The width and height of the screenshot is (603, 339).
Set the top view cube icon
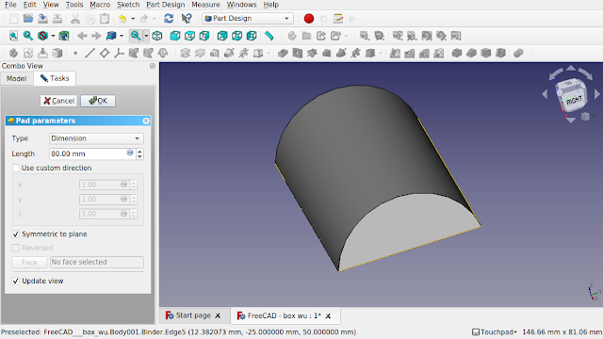(189, 36)
